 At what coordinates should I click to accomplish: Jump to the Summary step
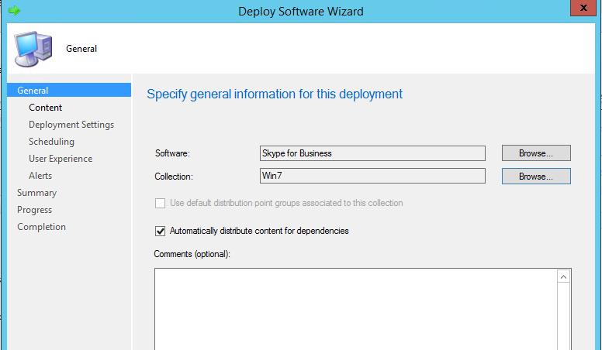[36, 193]
